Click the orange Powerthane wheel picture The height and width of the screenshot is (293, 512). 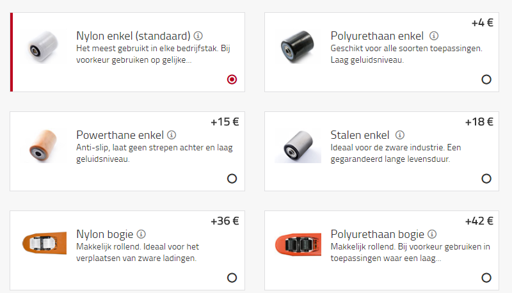tap(44, 146)
